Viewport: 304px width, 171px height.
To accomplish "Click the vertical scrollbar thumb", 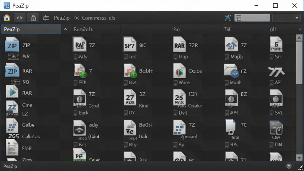I will click(x=299, y=63).
